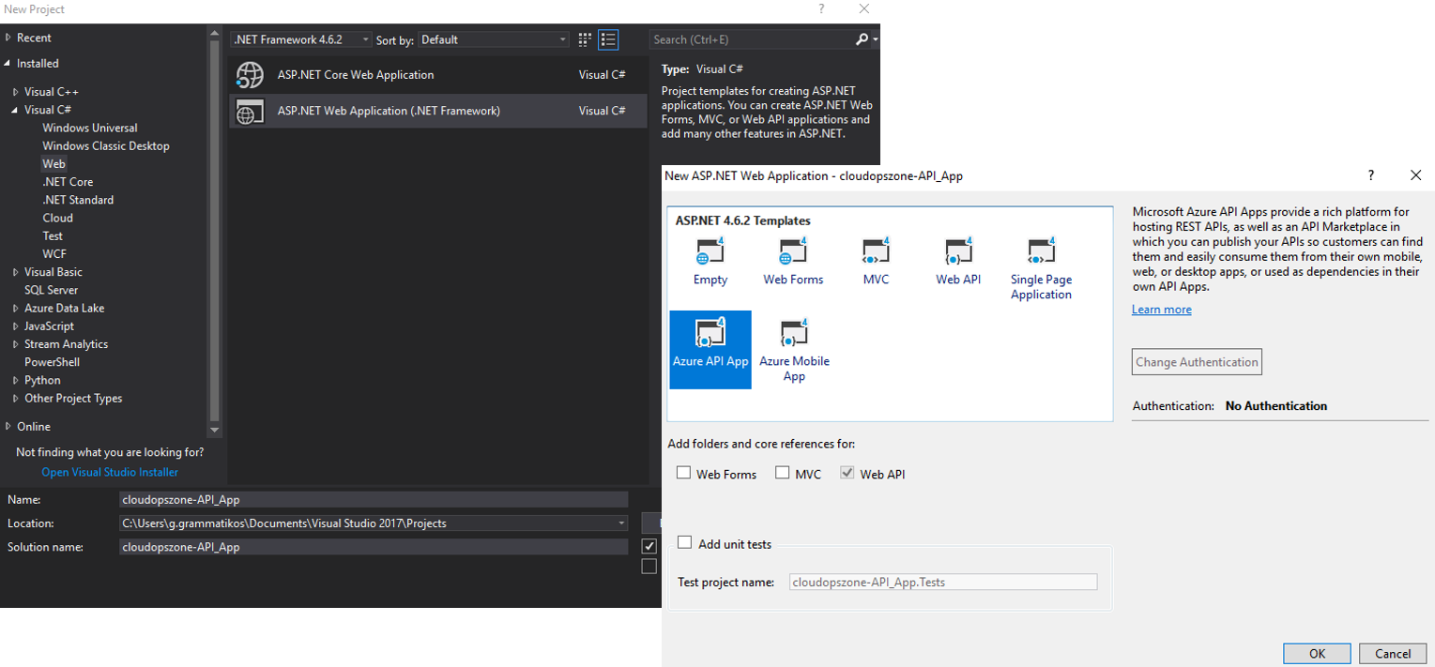1435x667 pixels.
Task: Expand the Stream Analytics node
Action: pos(16,344)
